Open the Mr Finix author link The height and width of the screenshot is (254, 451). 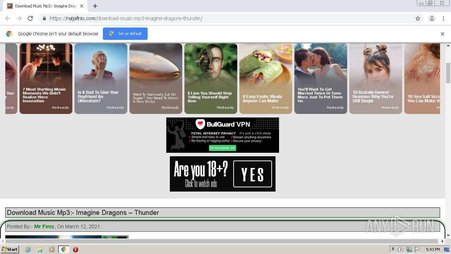(x=44, y=226)
